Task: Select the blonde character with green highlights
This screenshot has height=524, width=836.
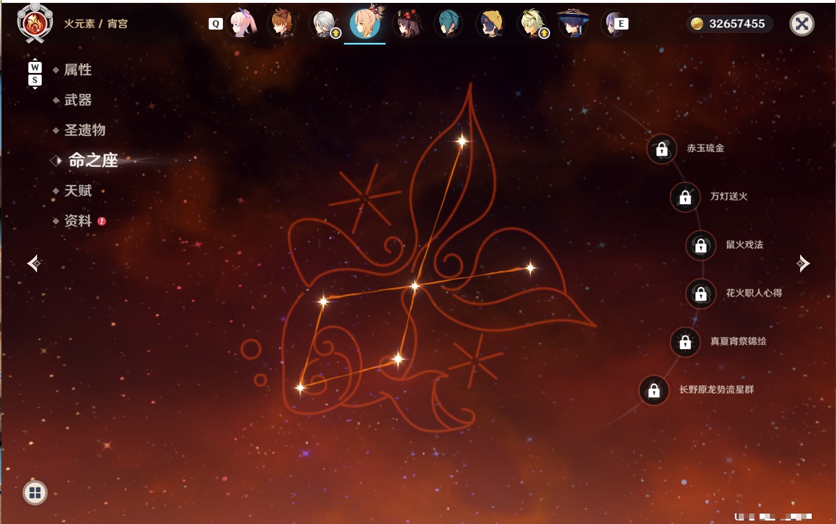Action: point(532,24)
